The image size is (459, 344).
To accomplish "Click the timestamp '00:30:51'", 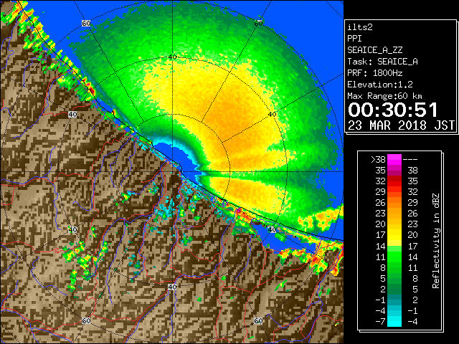I will coord(393,110).
